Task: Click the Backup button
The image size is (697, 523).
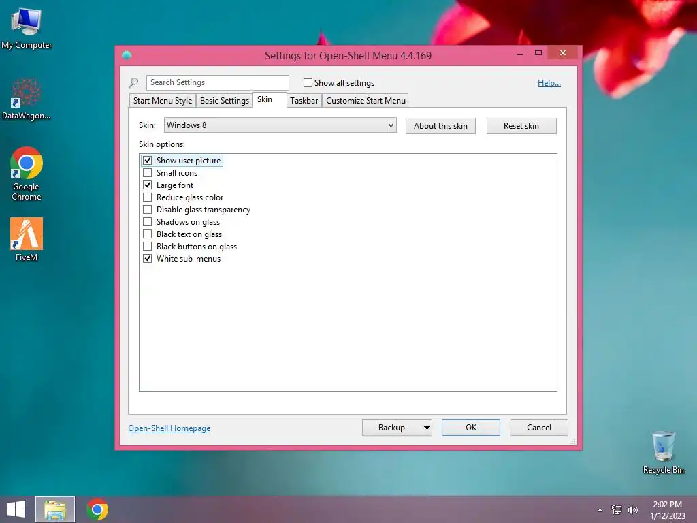Action: (x=391, y=428)
